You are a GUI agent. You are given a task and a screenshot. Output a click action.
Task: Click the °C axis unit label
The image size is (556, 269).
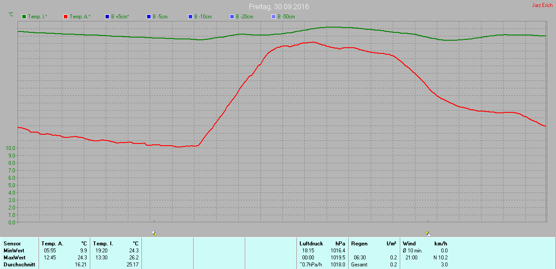[x=11, y=14]
